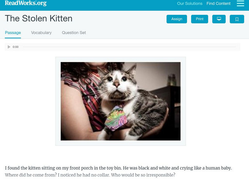Bookmark this passage with the bookmark icon
The width and height of the screenshot is (249, 179).
point(237,19)
